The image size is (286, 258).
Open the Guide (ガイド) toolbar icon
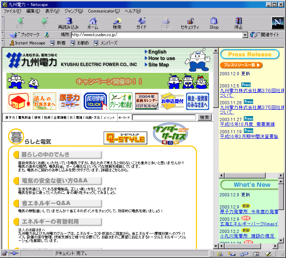[x=141, y=23]
